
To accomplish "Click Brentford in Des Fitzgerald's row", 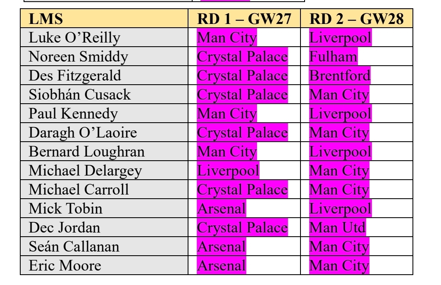I will click(340, 76).
